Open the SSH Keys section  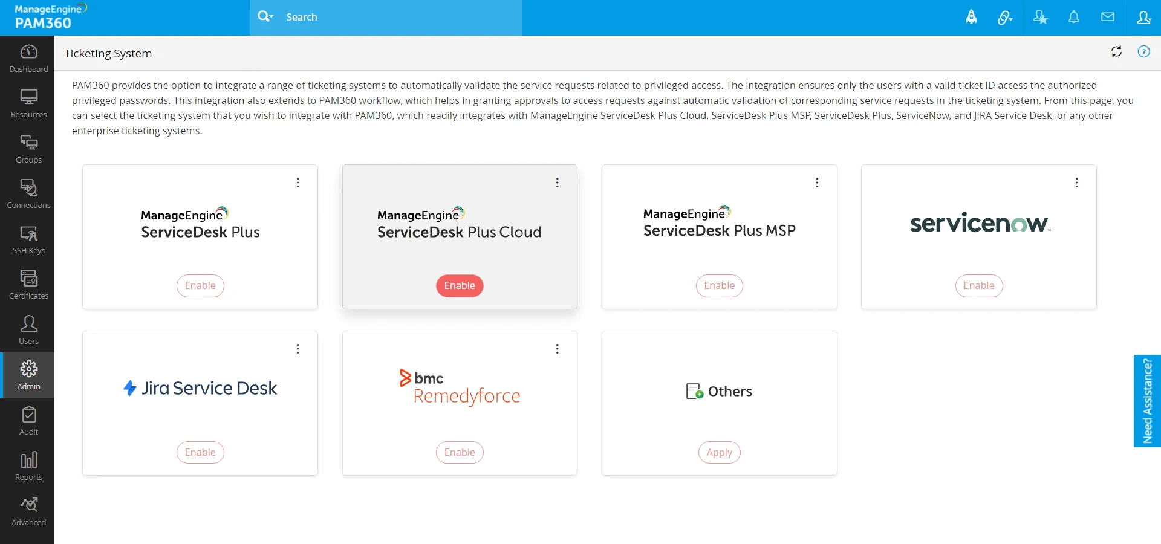click(28, 239)
